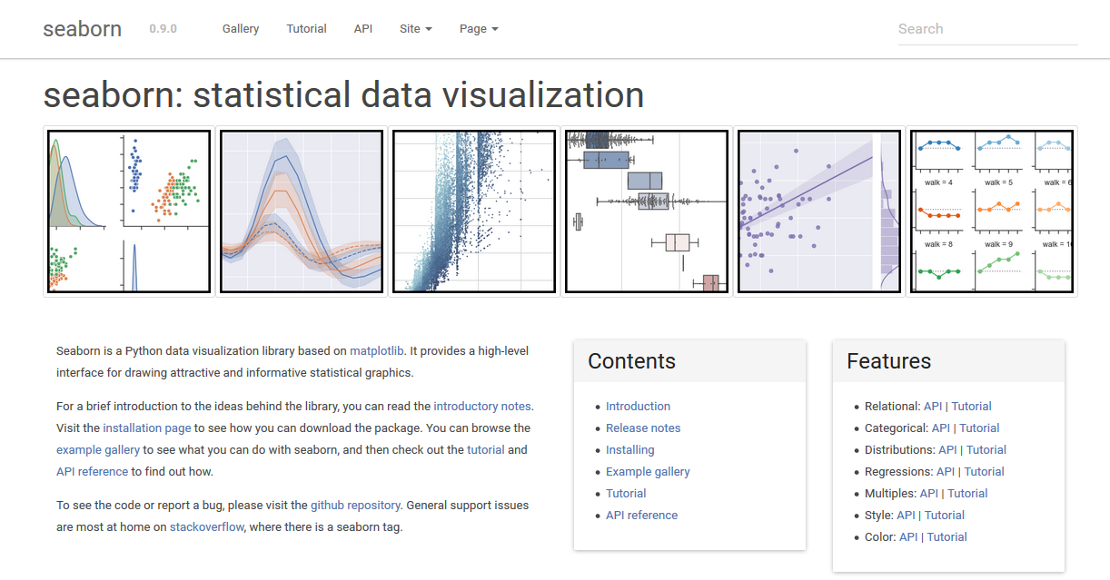Open the blue dense scatterplot thumbnail
This screenshot has width=1110, height=580.
474,211
